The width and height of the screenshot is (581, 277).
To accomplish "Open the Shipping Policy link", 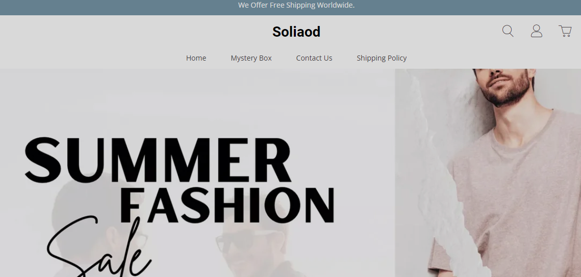I will click(x=382, y=58).
